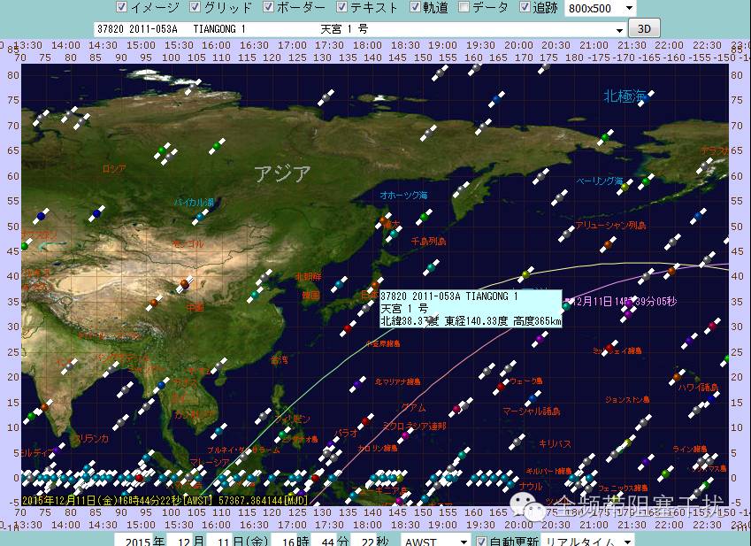
Task: Click the Tiangong 1 satellite icon inside the tooltip
Action: (431, 319)
